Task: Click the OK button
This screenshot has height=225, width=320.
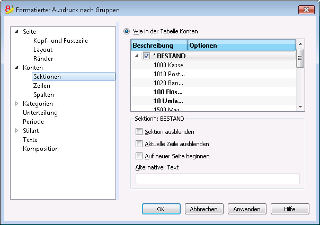Action: (x=161, y=209)
